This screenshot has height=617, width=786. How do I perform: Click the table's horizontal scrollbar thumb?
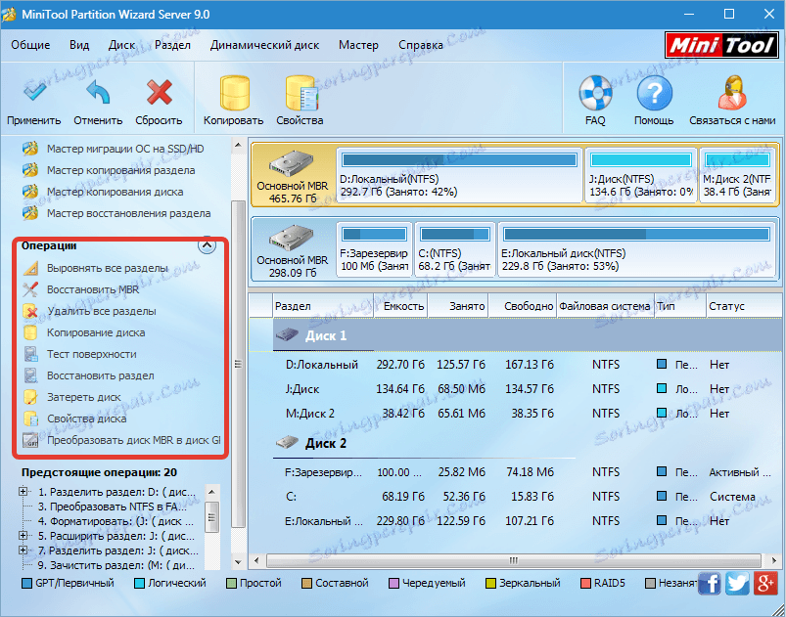pyautogui.click(x=513, y=560)
